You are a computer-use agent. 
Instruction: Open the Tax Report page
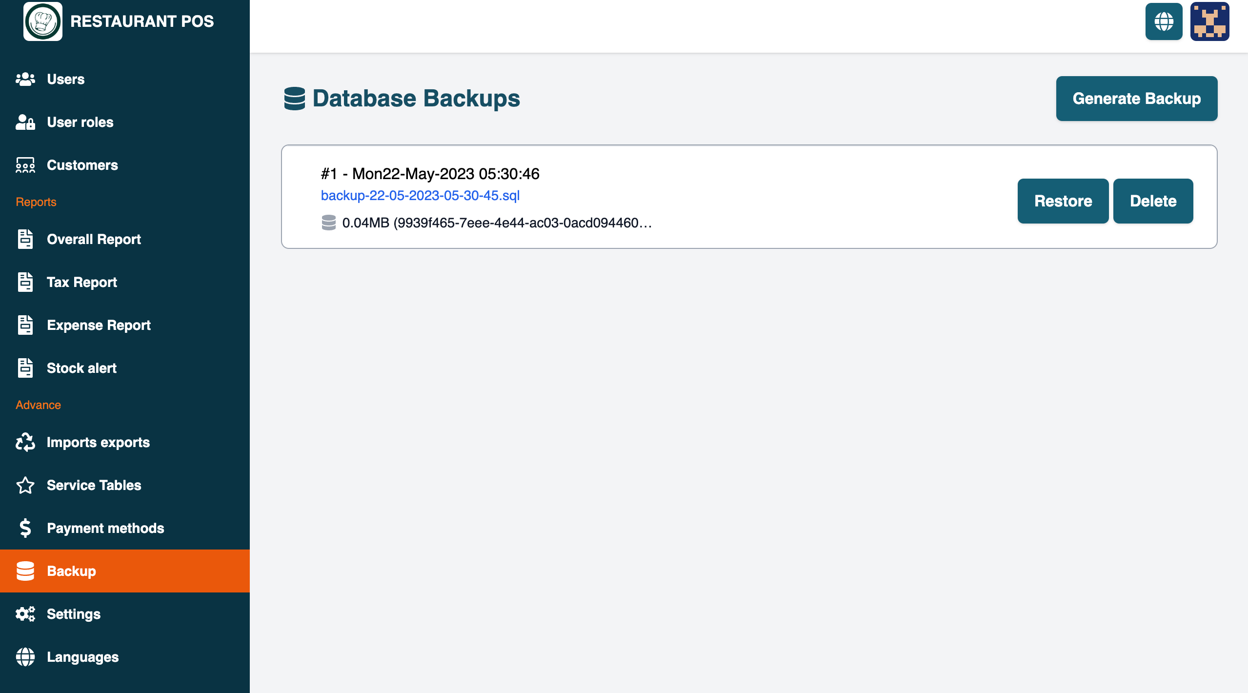click(82, 282)
